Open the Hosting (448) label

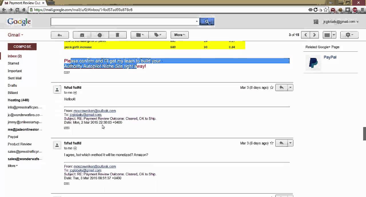pyautogui.click(x=18, y=100)
